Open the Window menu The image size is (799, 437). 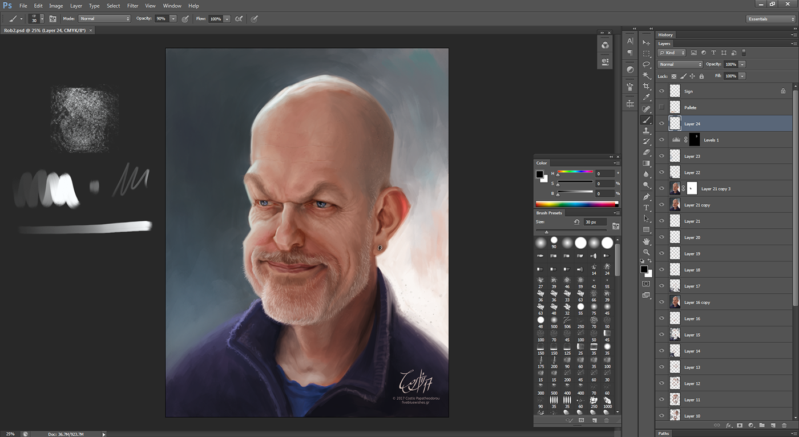click(172, 6)
